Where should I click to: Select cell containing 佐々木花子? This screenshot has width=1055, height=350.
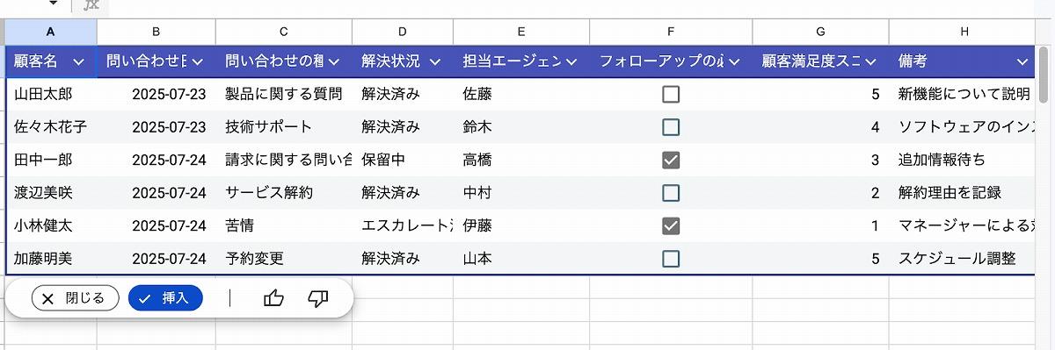click(51, 126)
